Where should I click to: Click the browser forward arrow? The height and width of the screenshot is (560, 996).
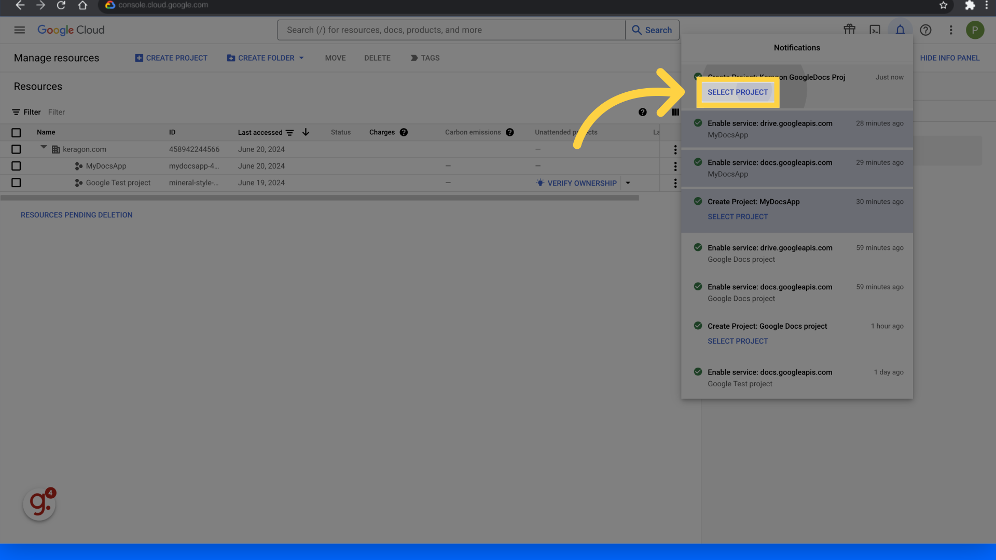coord(40,5)
